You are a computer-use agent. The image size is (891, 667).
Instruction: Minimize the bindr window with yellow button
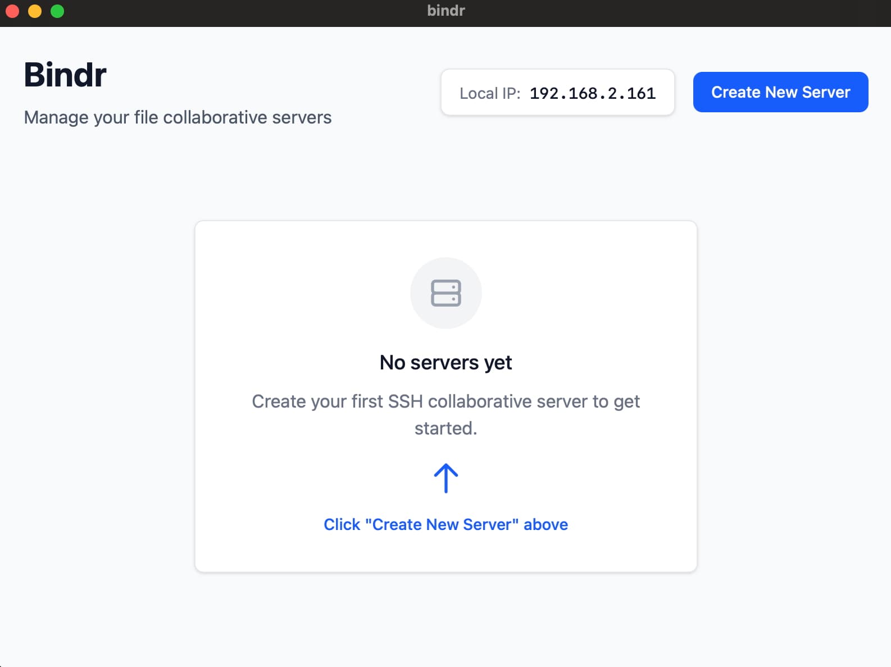pyautogui.click(x=35, y=11)
